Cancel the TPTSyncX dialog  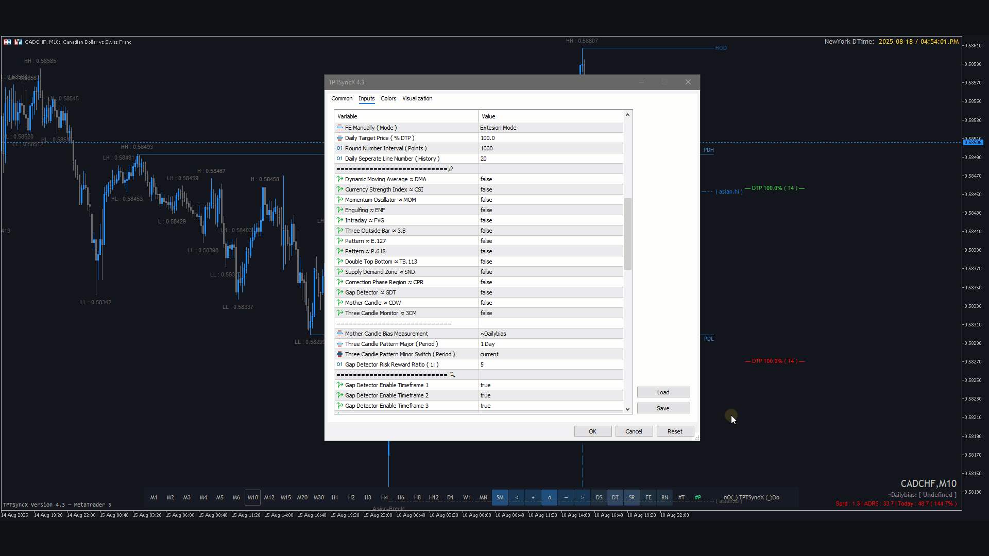(x=634, y=431)
